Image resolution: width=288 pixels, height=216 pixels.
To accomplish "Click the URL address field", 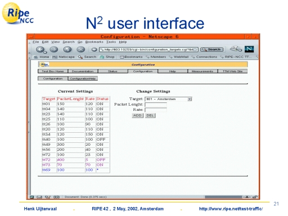I will (x=148, y=49).
